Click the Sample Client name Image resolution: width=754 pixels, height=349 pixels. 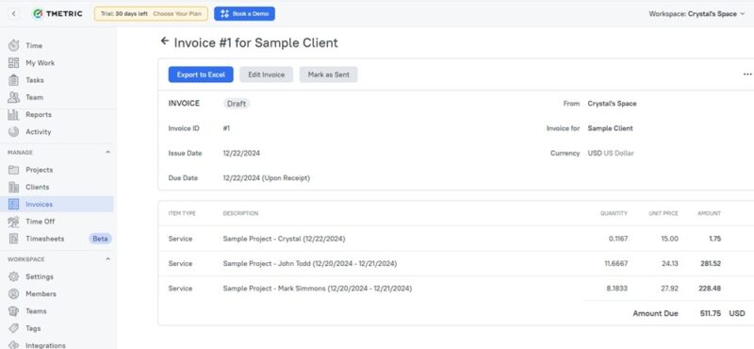tap(610, 128)
